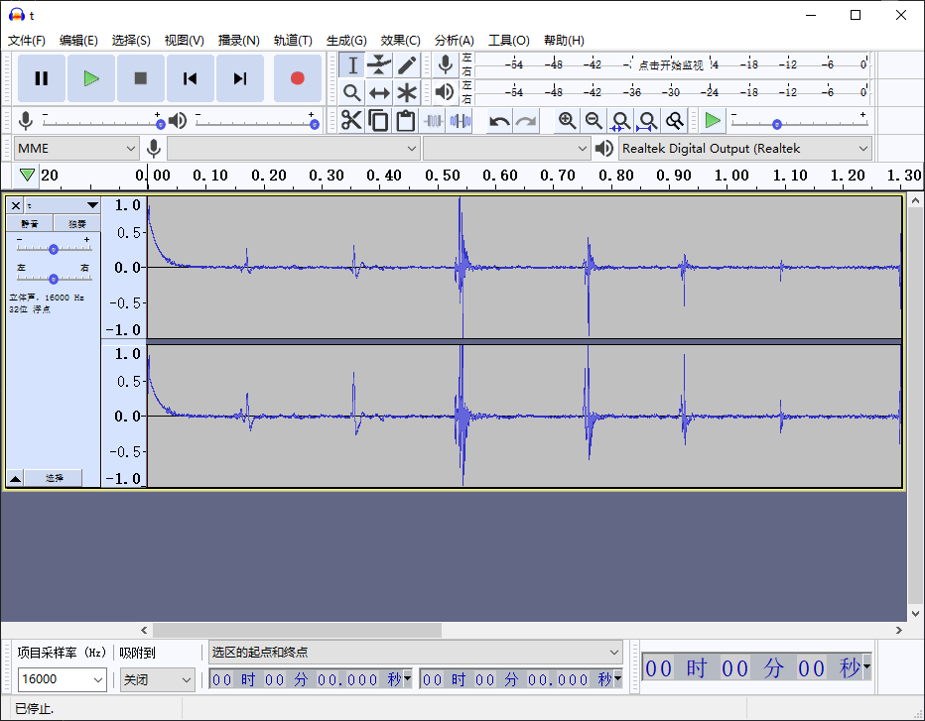Open the 效果(C) menu
925x721 pixels.
click(400, 41)
